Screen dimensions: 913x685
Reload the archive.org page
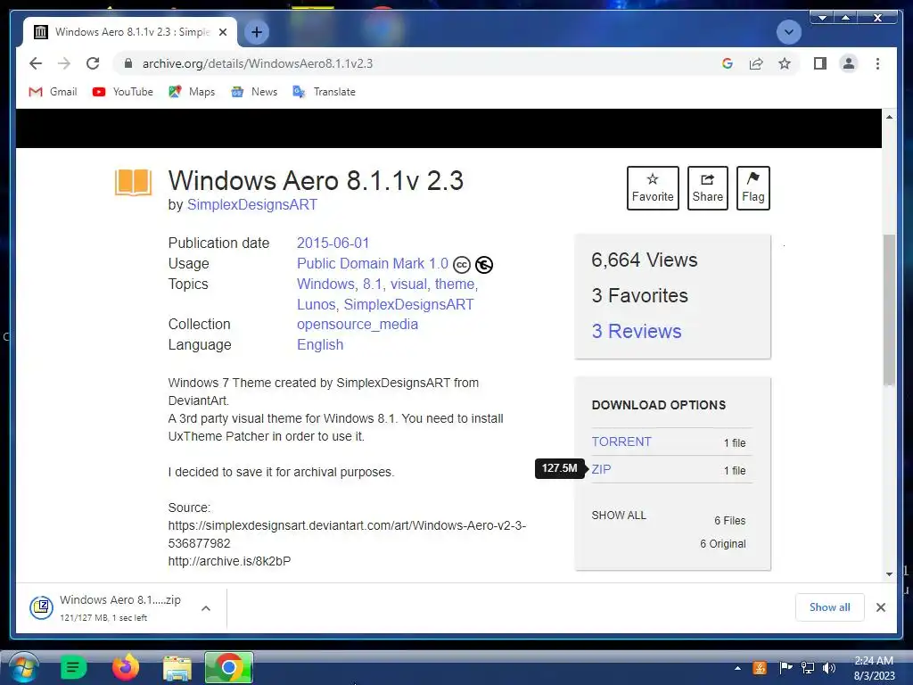tap(93, 63)
